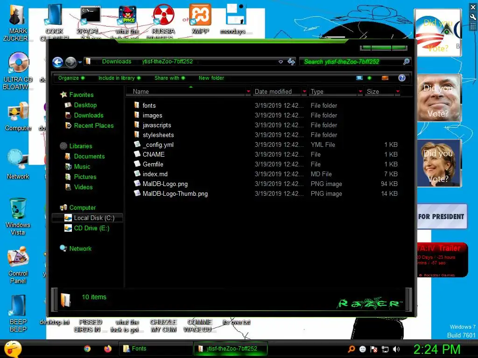478x358 pixels.
Task: Open the XMPP desktop icon
Action: [x=200, y=19]
